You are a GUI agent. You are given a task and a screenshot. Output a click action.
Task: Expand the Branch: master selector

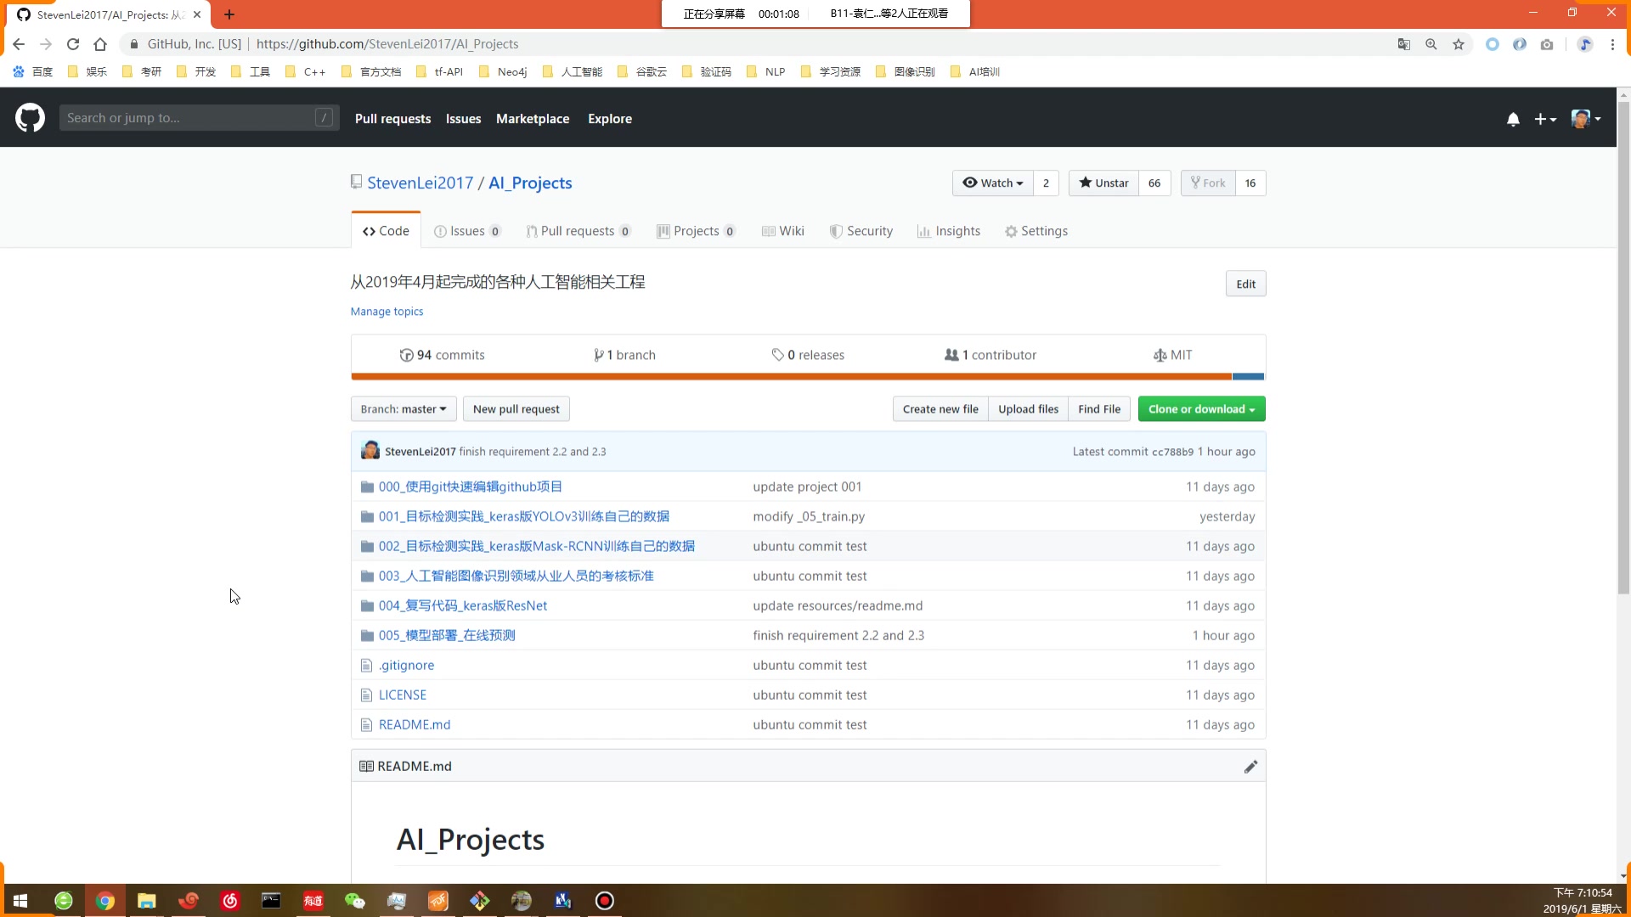404,409
